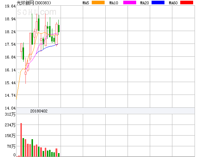Click the last green candlestick on the right
Screen dimensions: 215x157
(59, 28)
